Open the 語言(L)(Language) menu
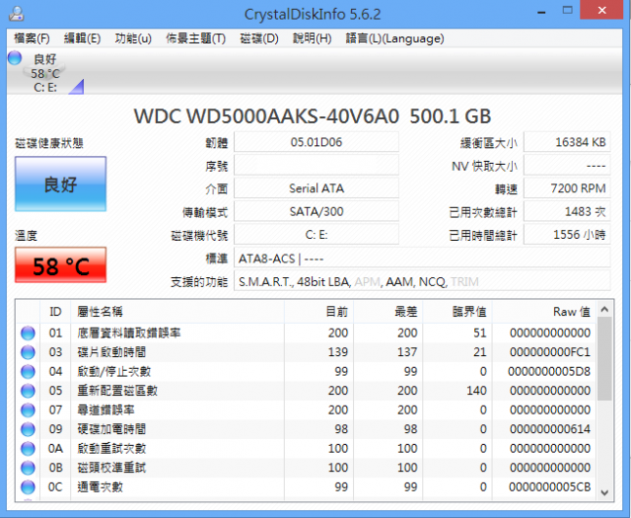This screenshot has width=631, height=518. point(394,38)
